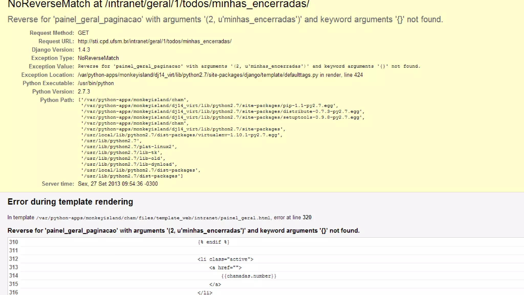Click source line 310 with endif tag
Image resolution: width=524 pixels, height=295 pixels.
tap(213, 242)
